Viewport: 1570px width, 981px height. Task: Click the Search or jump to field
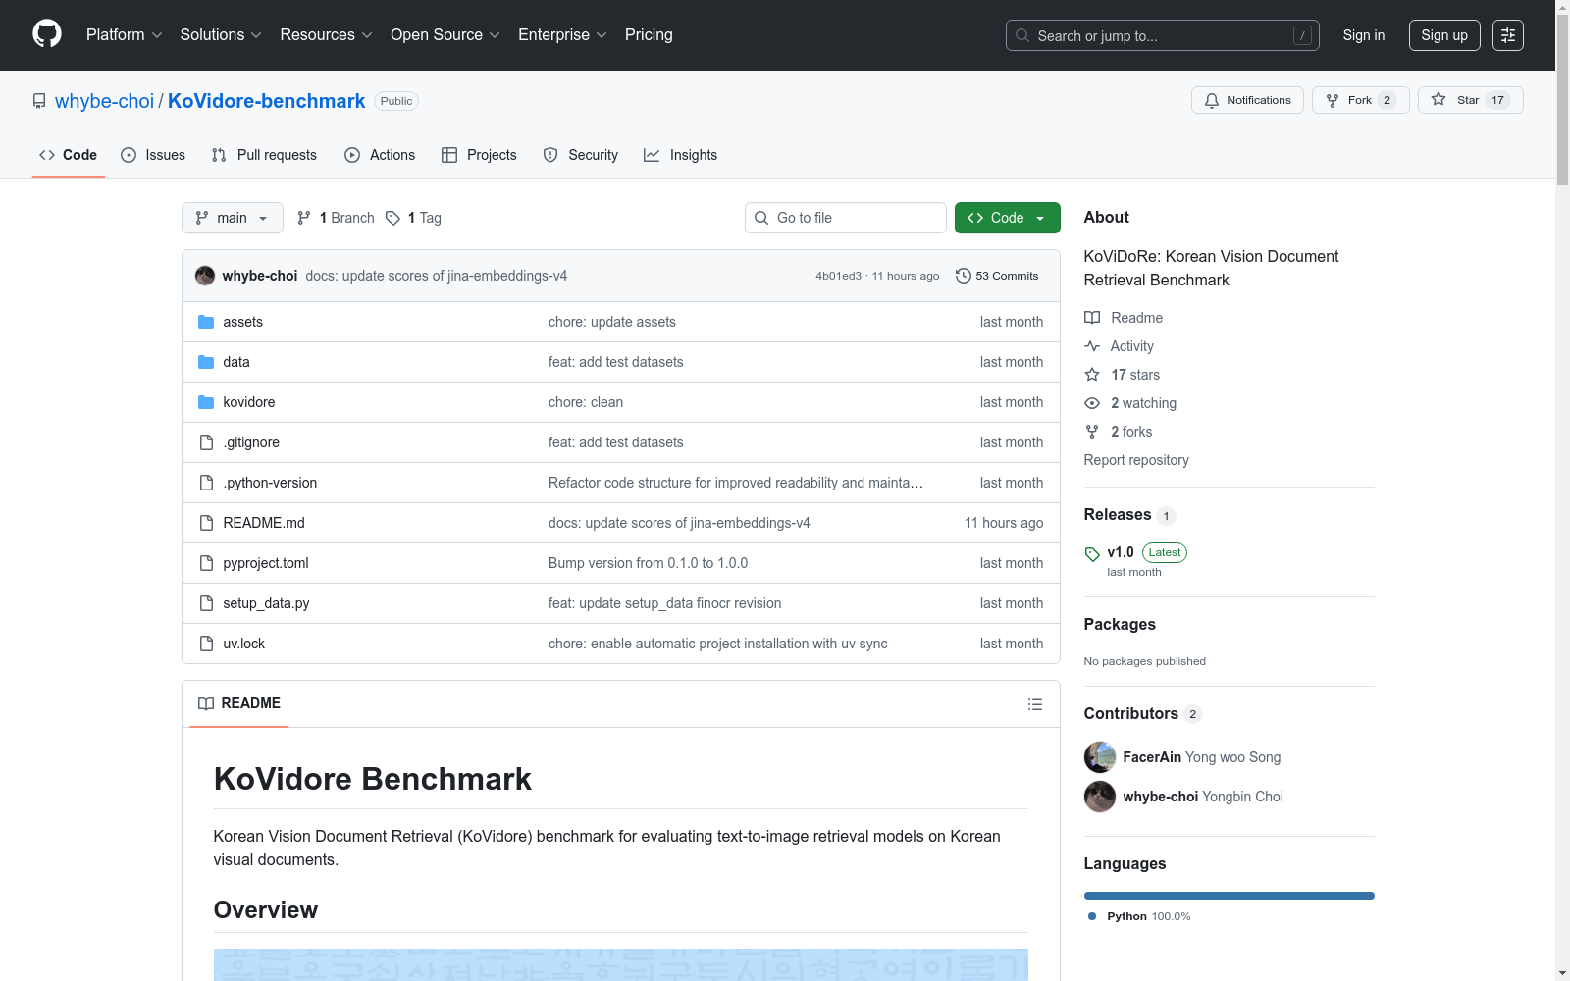tap(1163, 35)
